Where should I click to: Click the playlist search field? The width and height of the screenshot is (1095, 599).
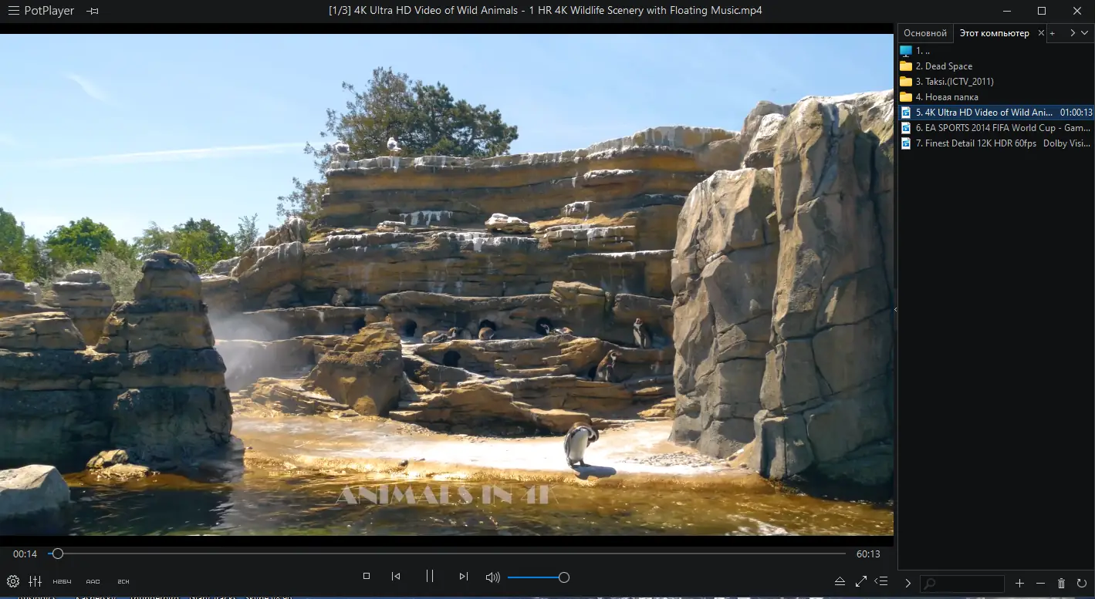963,584
